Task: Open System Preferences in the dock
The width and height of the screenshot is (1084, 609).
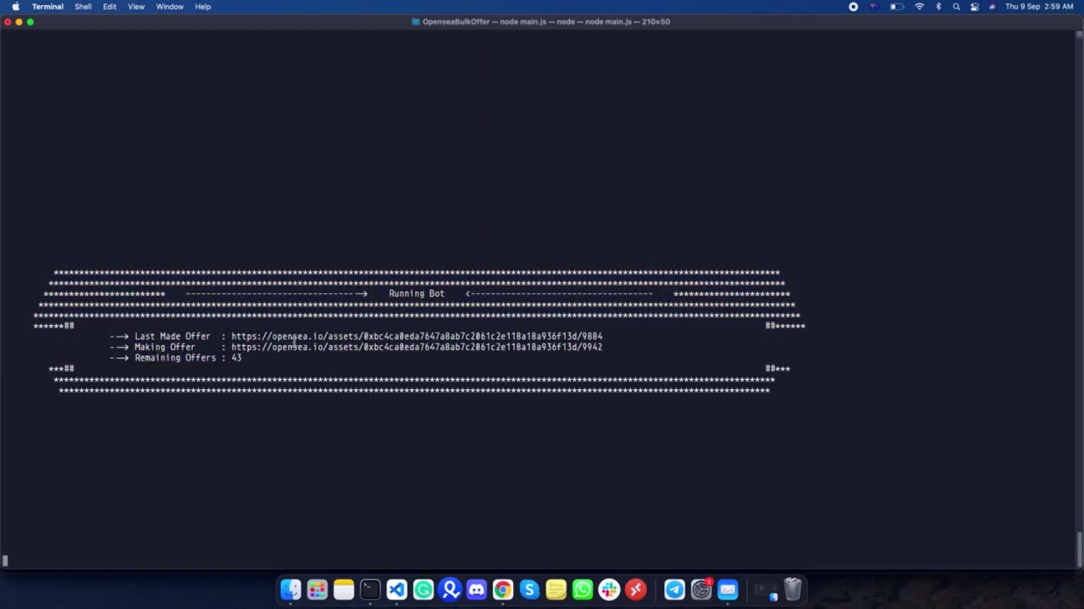Action: tap(701, 590)
